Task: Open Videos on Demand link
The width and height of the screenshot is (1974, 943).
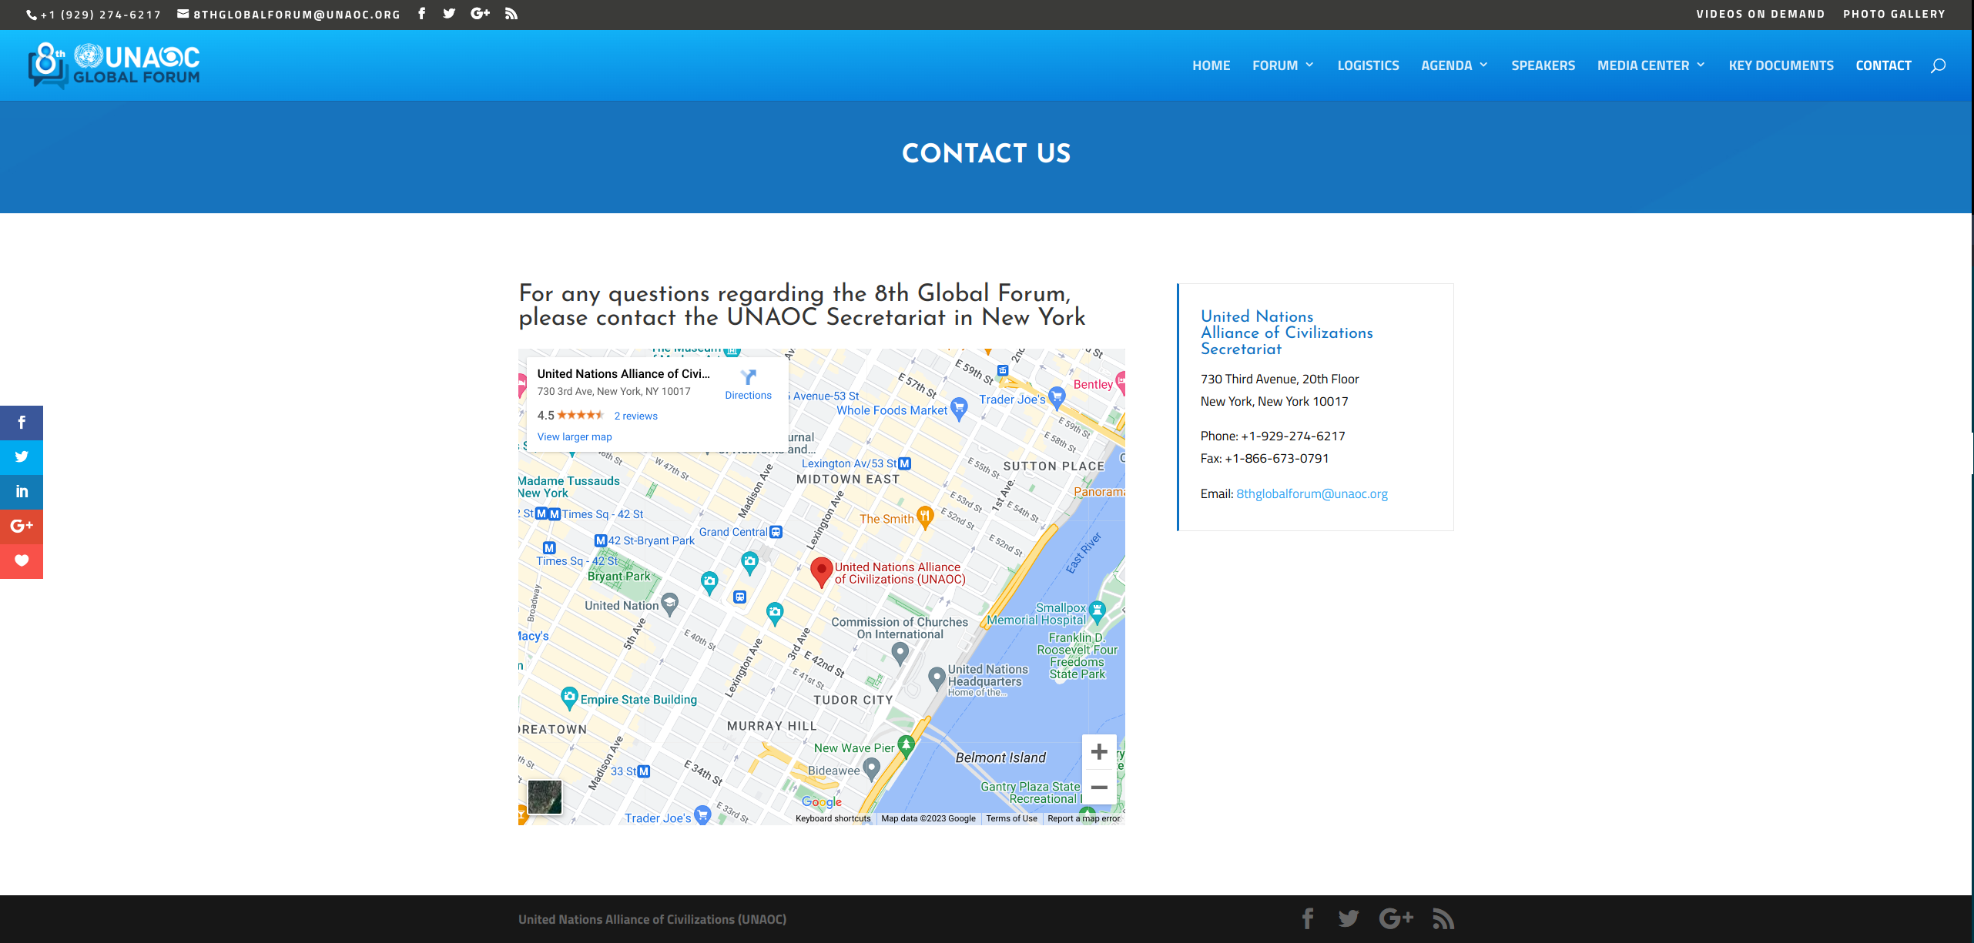Action: point(1760,14)
